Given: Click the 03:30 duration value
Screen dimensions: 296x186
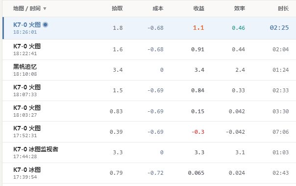Looking at the screenshot, I should 280,111.
